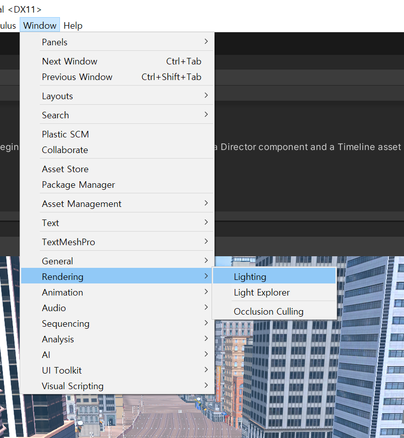Expand the Analysis submenu
The height and width of the screenshot is (438, 404).
tap(117, 339)
